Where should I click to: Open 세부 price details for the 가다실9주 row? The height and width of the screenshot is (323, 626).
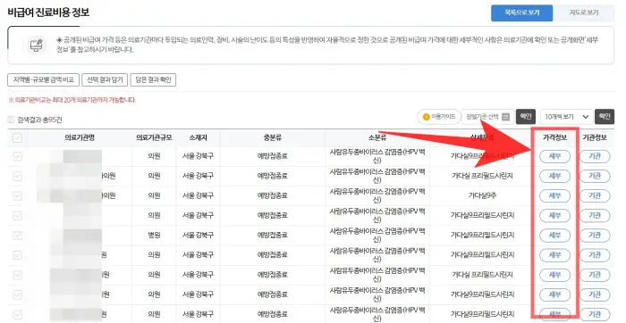point(555,195)
